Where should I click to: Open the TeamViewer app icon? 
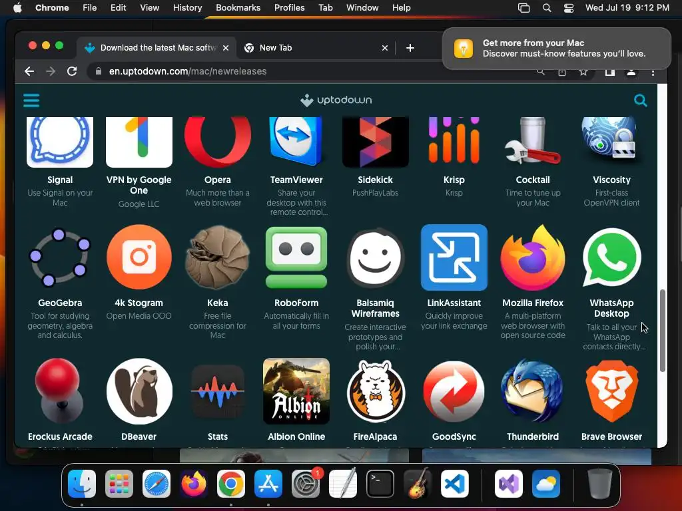click(296, 142)
